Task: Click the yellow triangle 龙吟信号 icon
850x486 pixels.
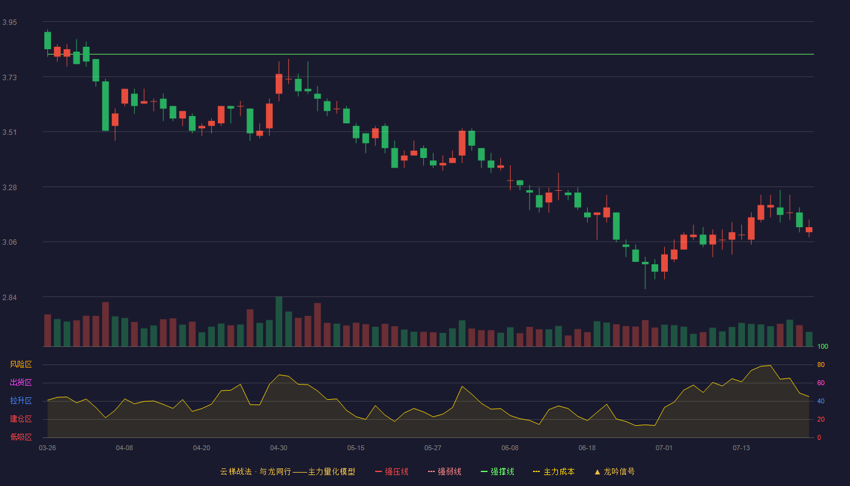Action: tap(597, 471)
